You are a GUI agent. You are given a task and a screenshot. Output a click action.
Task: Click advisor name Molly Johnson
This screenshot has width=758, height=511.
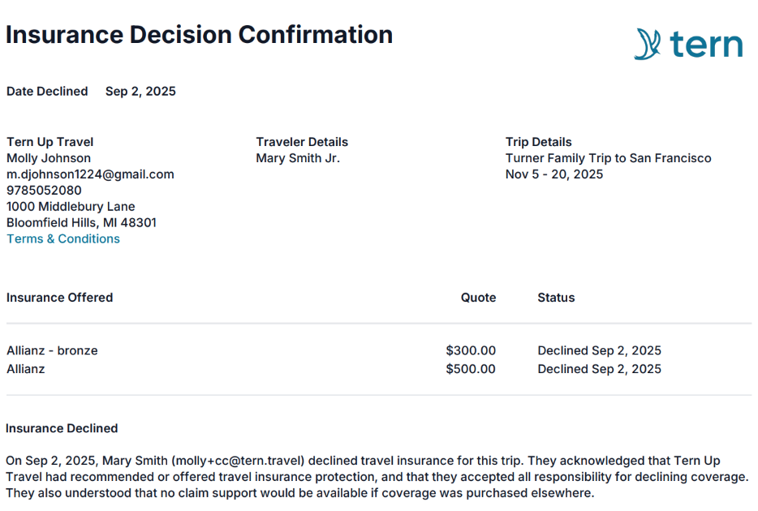(x=49, y=158)
